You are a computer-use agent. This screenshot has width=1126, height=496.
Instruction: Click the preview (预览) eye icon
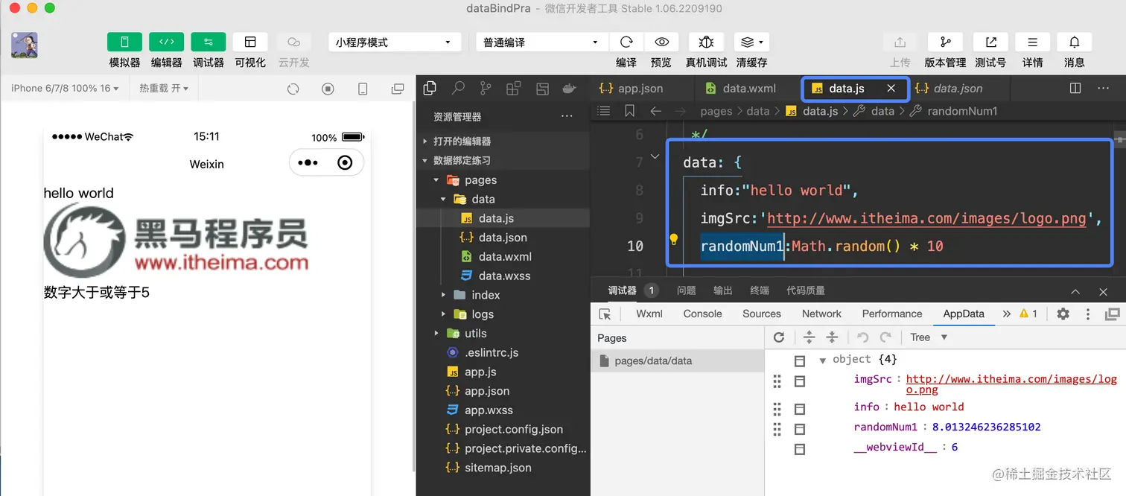click(661, 42)
